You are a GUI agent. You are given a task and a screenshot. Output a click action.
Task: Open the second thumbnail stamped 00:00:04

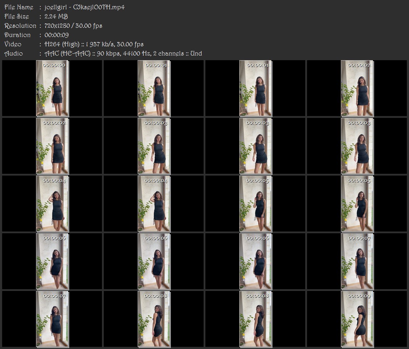pyautogui.click(x=154, y=204)
